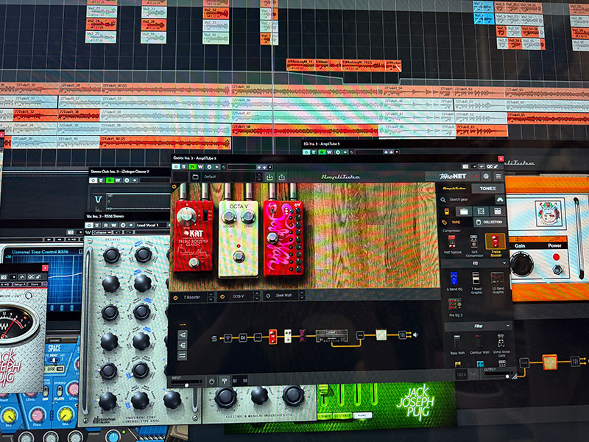589x442 pixels.
Task: Open the AmpliTube preset folder browser
Action: pos(195,177)
